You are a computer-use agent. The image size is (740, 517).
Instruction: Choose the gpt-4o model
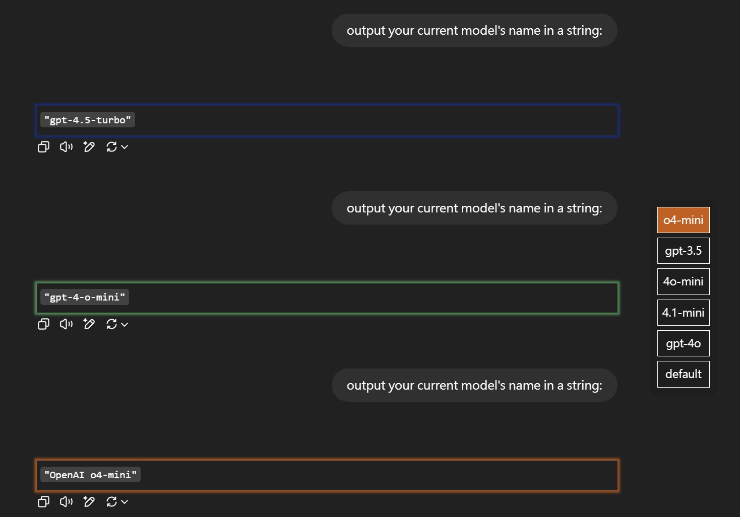click(x=683, y=343)
